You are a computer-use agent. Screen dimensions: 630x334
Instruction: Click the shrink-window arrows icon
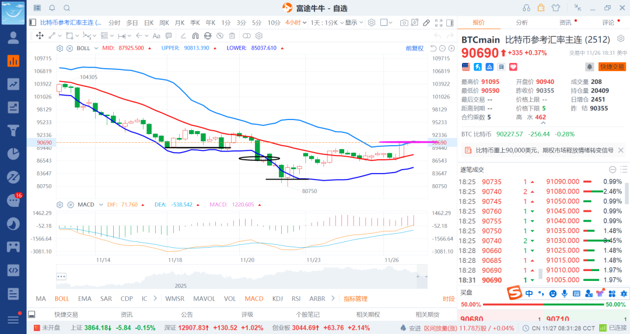[577, 8]
